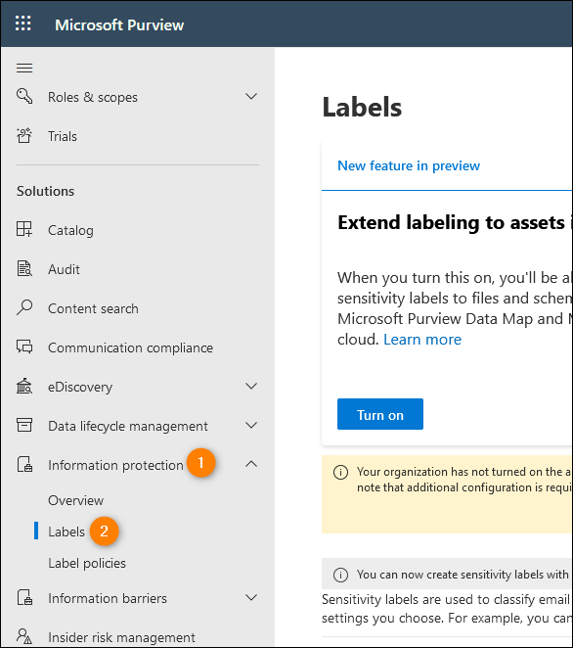Open Content search
Image resolution: width=573 pixels, height=648 pixels.
pos(93,308)
